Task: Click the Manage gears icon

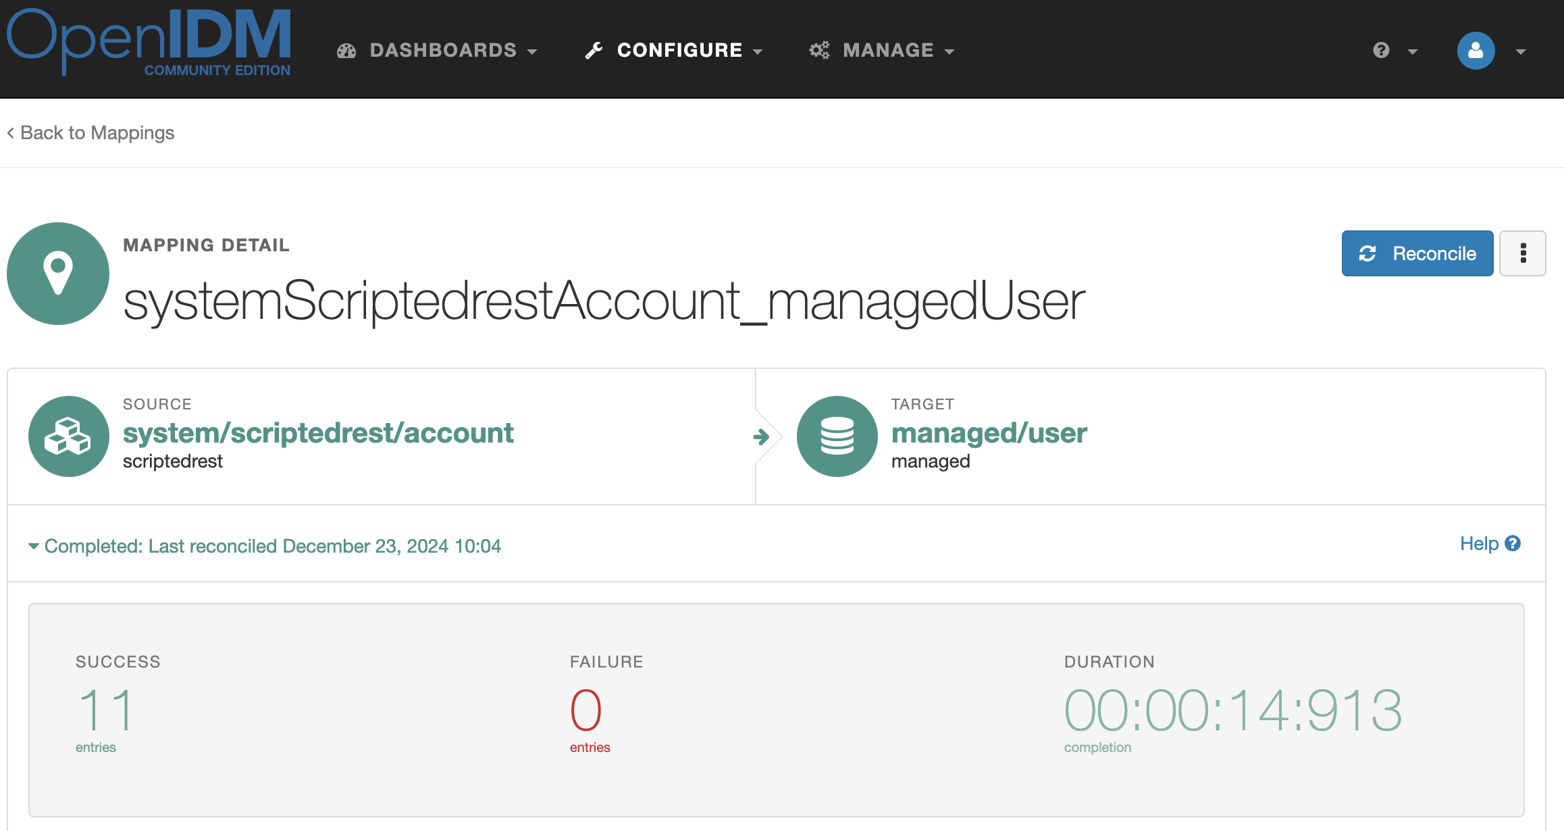Action: coord(819,51)
